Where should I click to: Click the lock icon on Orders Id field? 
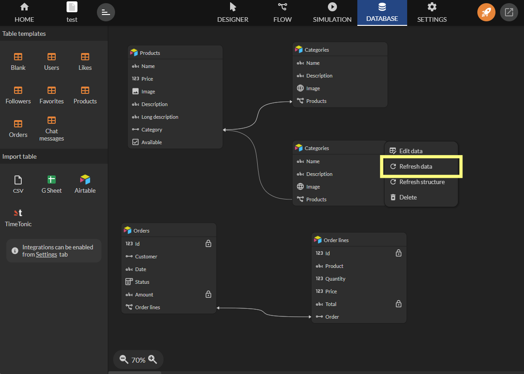pyautogui.click(x=208, y=244)
